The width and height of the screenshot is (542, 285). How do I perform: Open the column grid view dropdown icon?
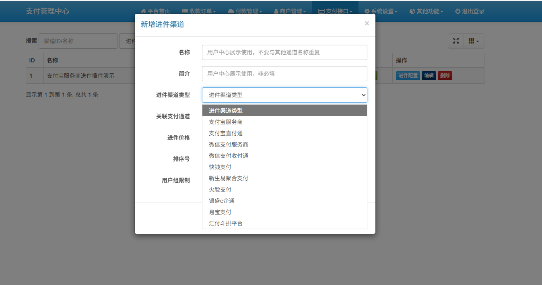click(x=474, y=41)
